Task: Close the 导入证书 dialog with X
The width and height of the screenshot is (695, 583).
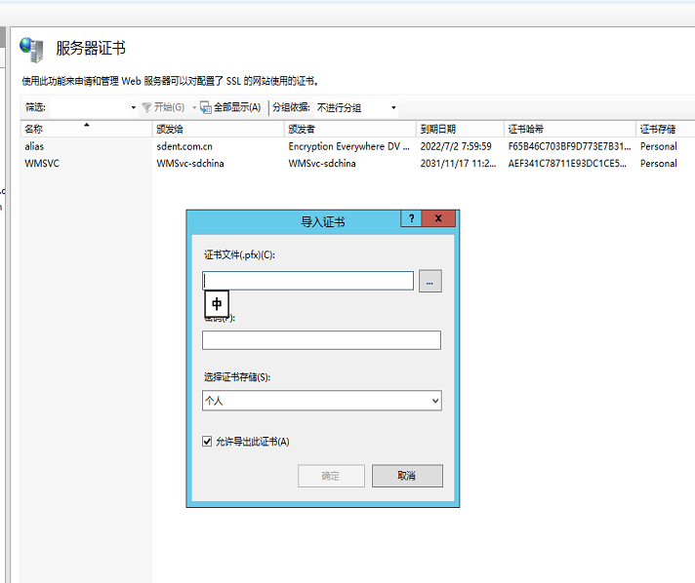Action: point(439,219)
